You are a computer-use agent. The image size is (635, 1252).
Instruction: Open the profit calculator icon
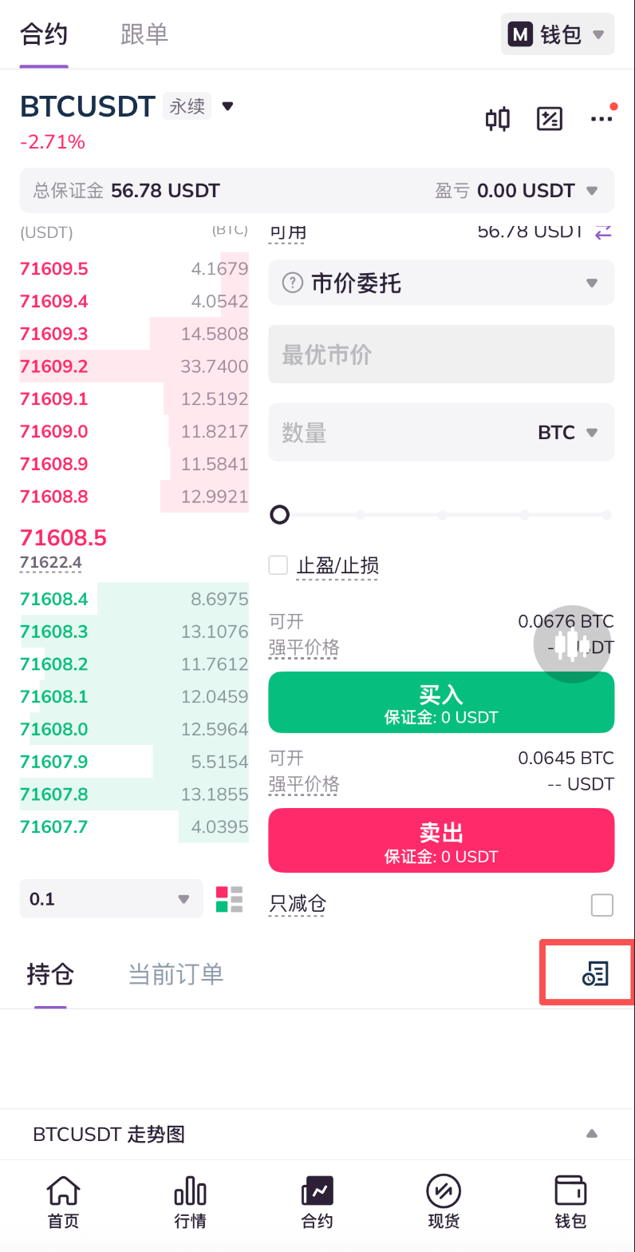[x=550, y=119]
